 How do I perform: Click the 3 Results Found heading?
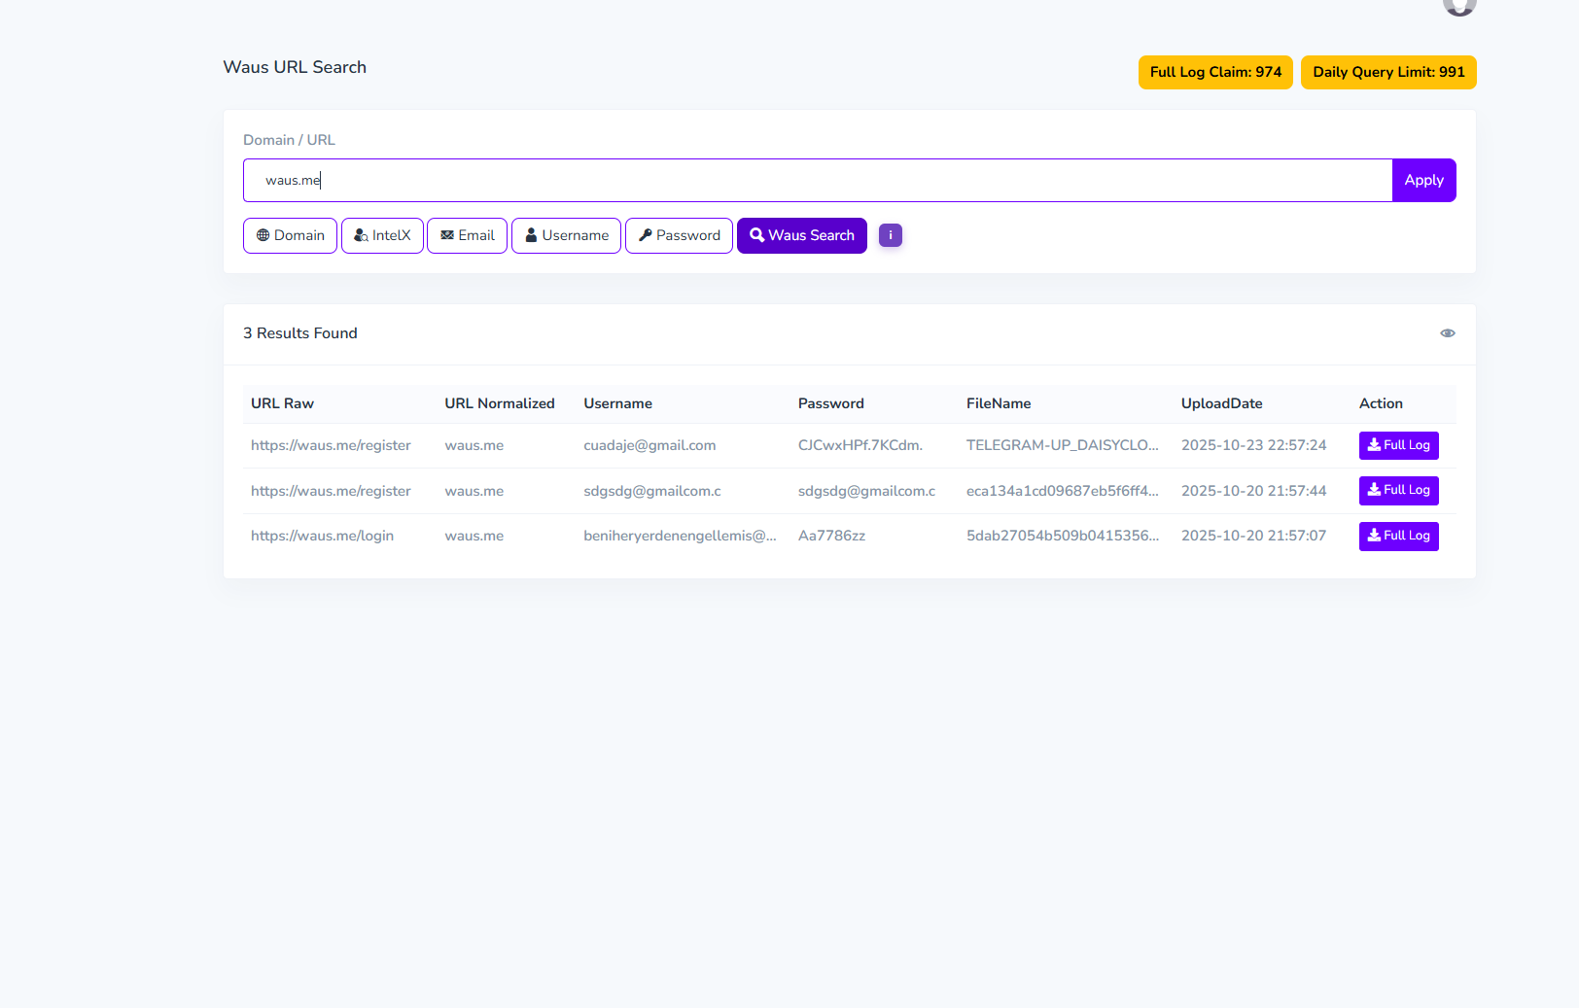300,333
